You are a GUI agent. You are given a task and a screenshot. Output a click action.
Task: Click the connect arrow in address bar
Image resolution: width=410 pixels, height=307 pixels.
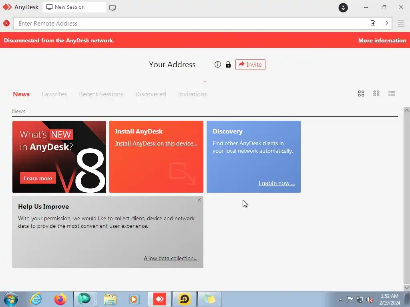pyautogui.click(x=385, y=23)
